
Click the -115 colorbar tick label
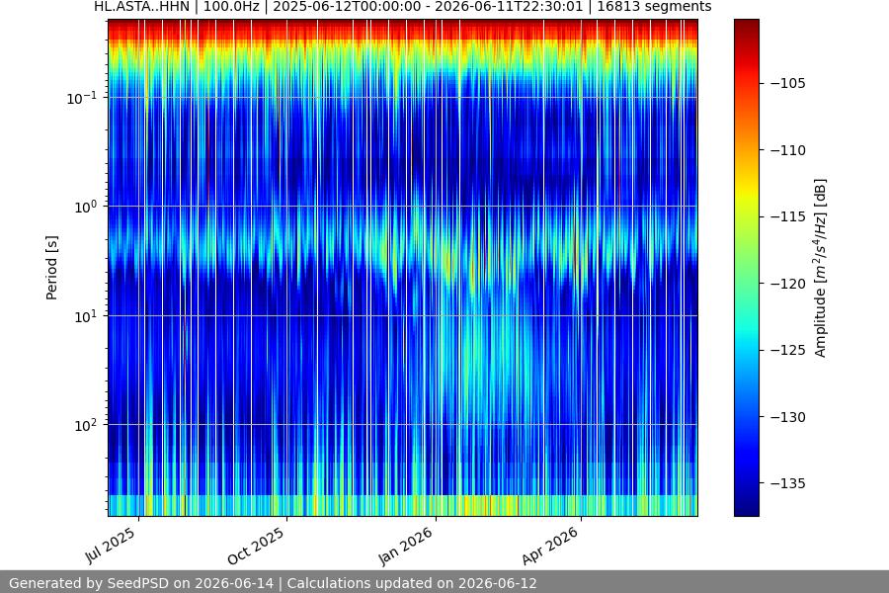point(788,216)
